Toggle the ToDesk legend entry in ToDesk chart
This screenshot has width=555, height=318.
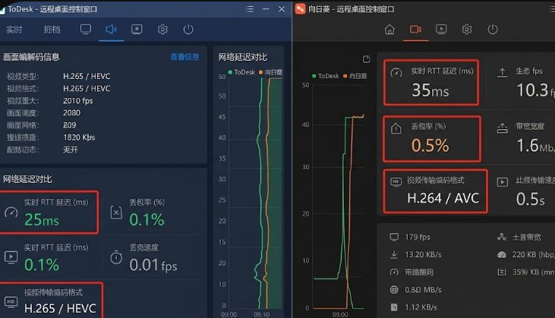[x=241, y=72]
